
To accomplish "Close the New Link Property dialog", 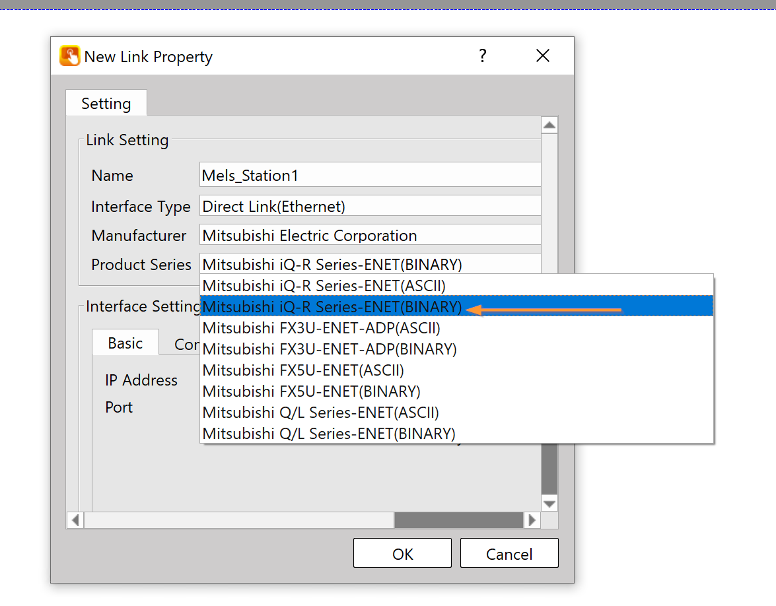I will [x=543, y=56].
